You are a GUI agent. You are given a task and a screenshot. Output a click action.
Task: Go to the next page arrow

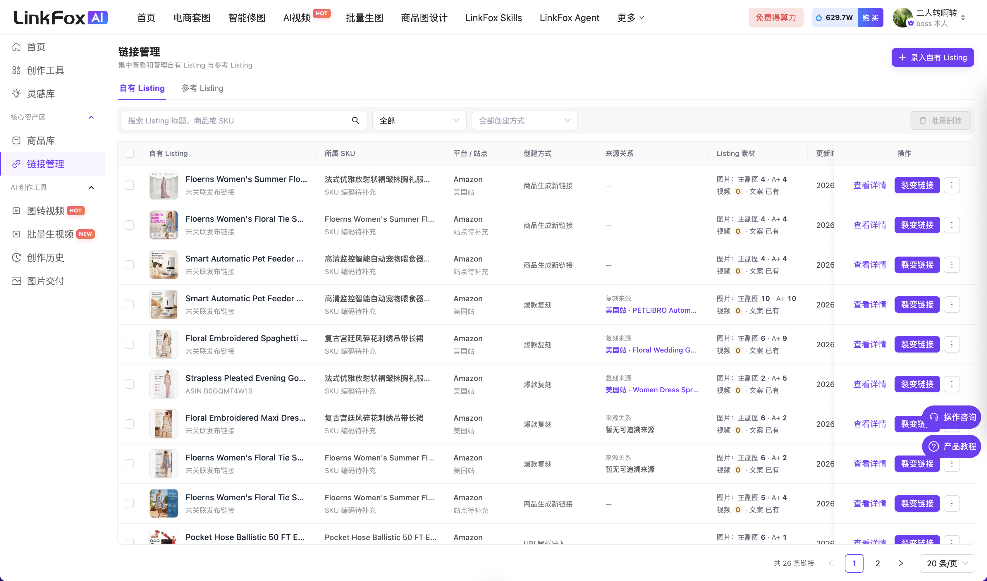point(901,563)
